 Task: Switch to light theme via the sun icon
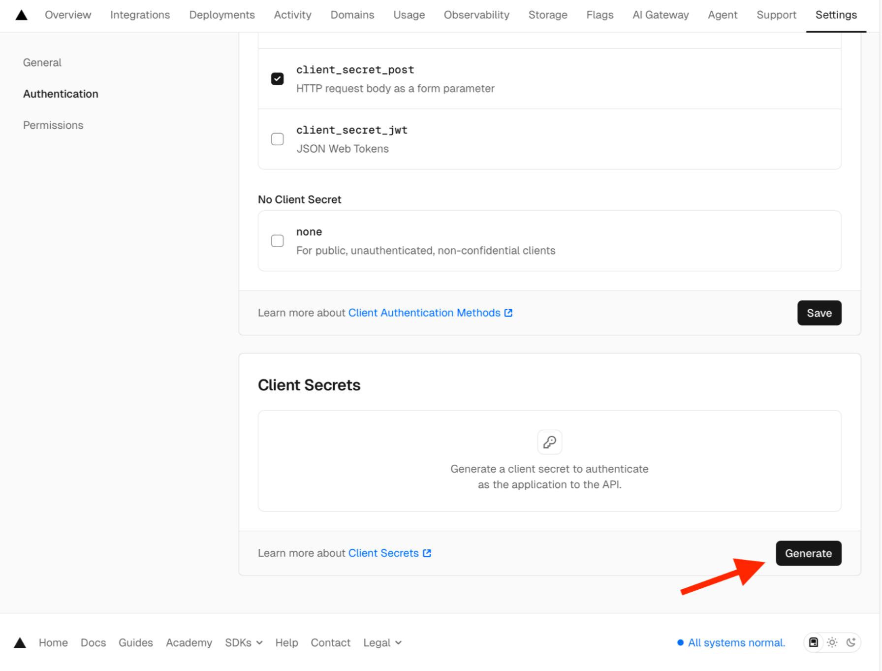point(832,642)
